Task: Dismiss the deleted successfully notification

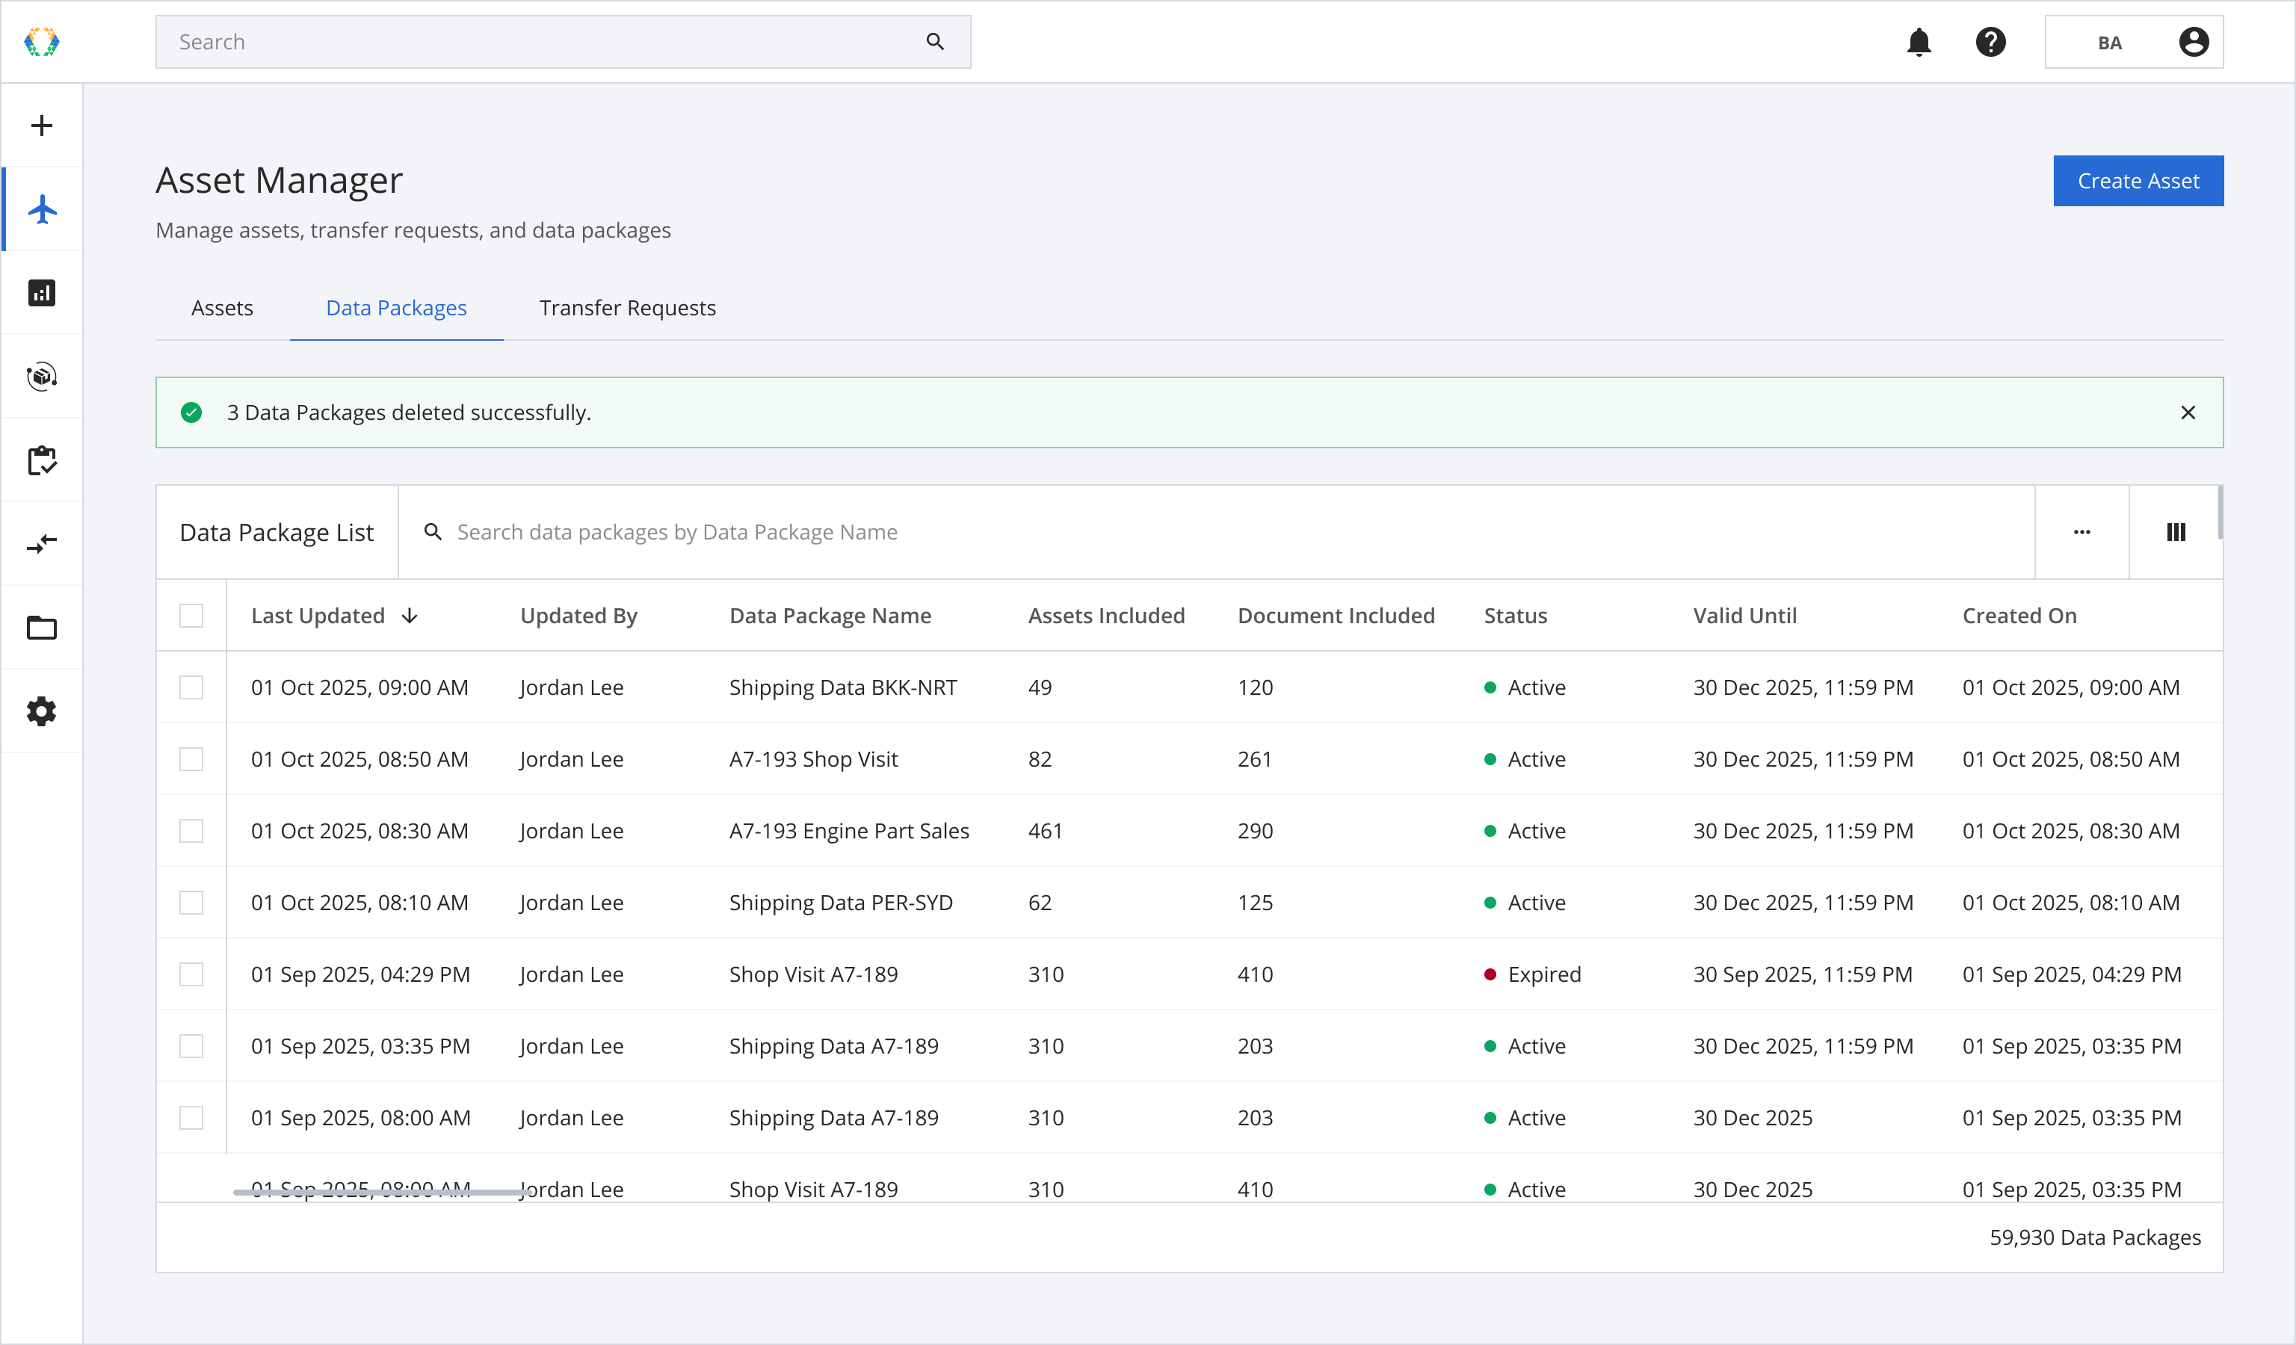Action: [x=2188, y=412]
